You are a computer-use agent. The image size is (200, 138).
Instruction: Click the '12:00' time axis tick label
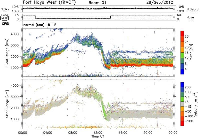coord(98,133)
